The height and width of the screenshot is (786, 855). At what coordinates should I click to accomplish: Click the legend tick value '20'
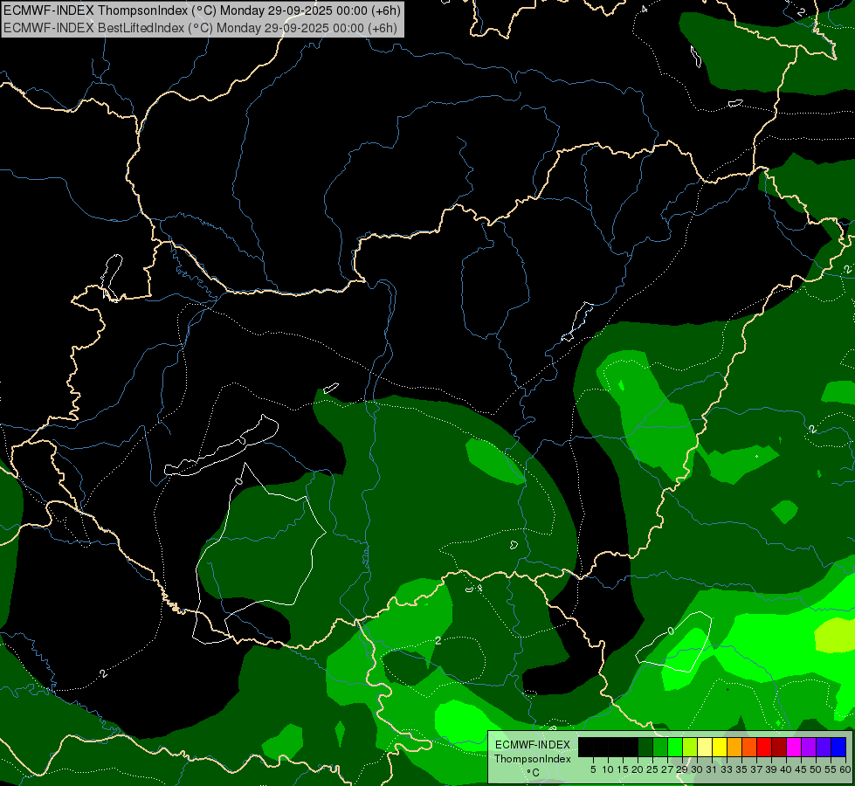tap(638, 769)
